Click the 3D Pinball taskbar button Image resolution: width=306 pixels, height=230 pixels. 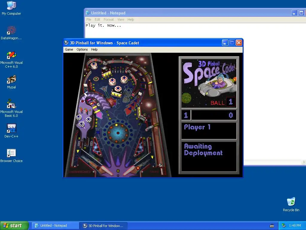pyautogui.click(x=103, y=226)
